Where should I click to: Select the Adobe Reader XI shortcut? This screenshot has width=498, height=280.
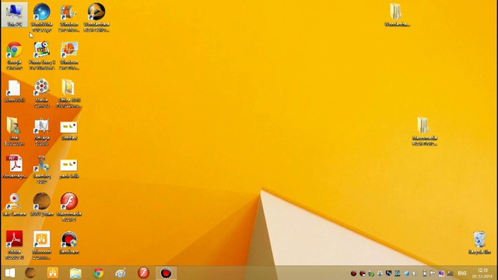click(x=14, y=245)
